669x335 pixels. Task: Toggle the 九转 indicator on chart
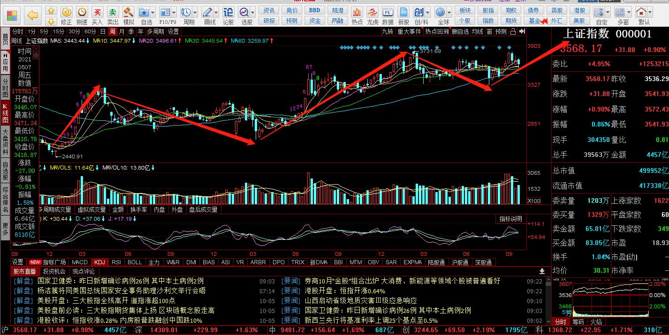click(387, 31)
